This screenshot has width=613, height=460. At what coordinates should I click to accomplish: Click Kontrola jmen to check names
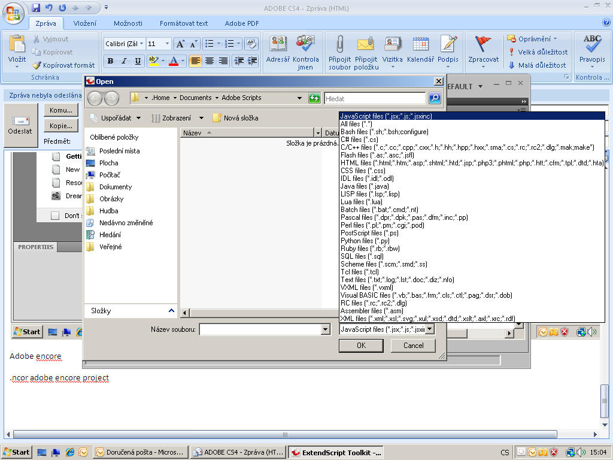(x=305, y=53)
